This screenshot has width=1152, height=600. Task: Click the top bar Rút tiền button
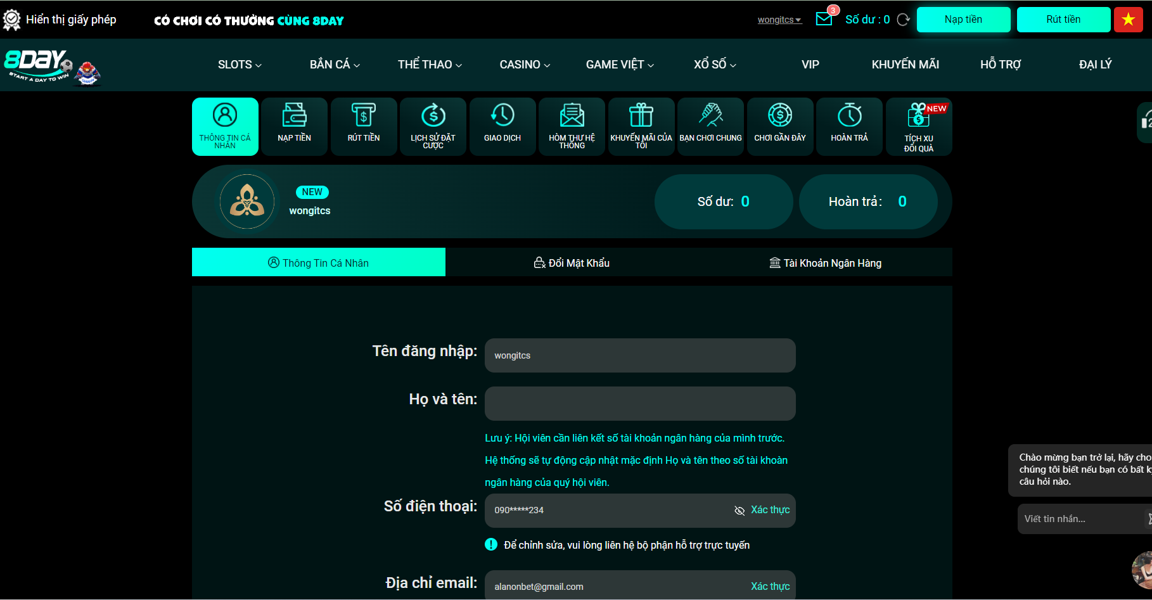(1063, 20)
